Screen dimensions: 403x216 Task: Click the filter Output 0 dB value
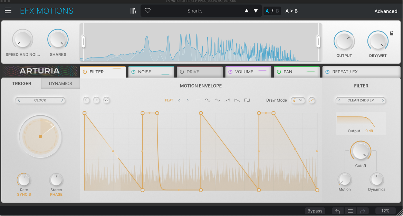pyautogui.click(x=369, y=131)
